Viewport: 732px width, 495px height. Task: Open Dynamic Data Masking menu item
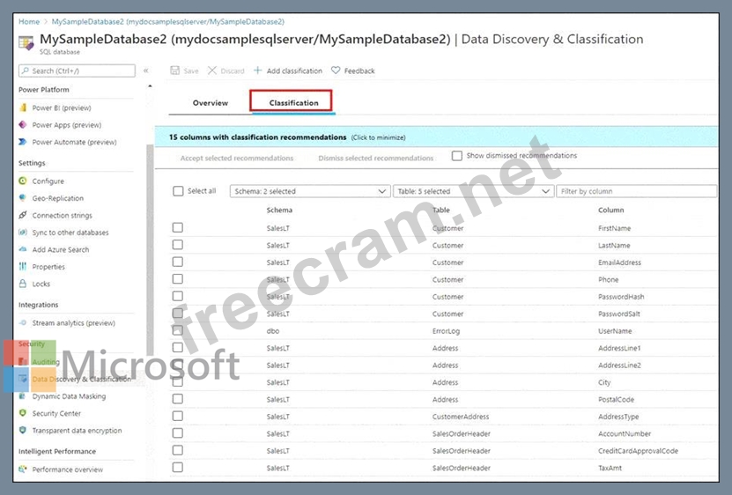pyautogui.click(x=69, y=396)
